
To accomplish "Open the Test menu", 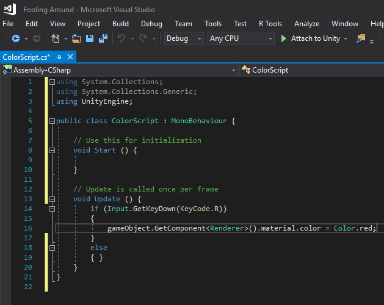I will (x=240, y=24).
